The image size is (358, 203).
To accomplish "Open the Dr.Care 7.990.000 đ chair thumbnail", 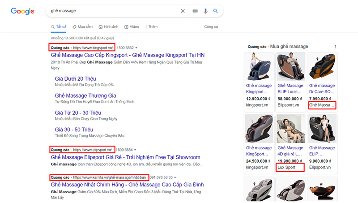I will point(322,66).
